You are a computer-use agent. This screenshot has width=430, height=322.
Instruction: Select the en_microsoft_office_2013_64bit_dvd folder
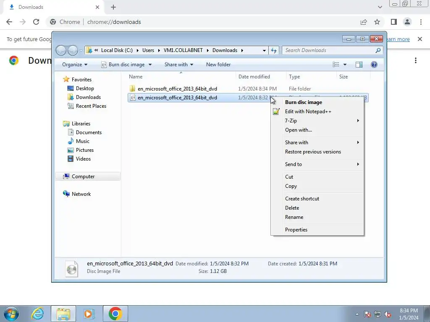tap(177, 89)
